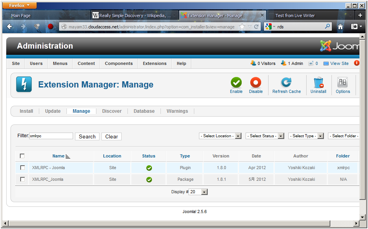
Task: Open the Menus menu
Action: [60, 63]
